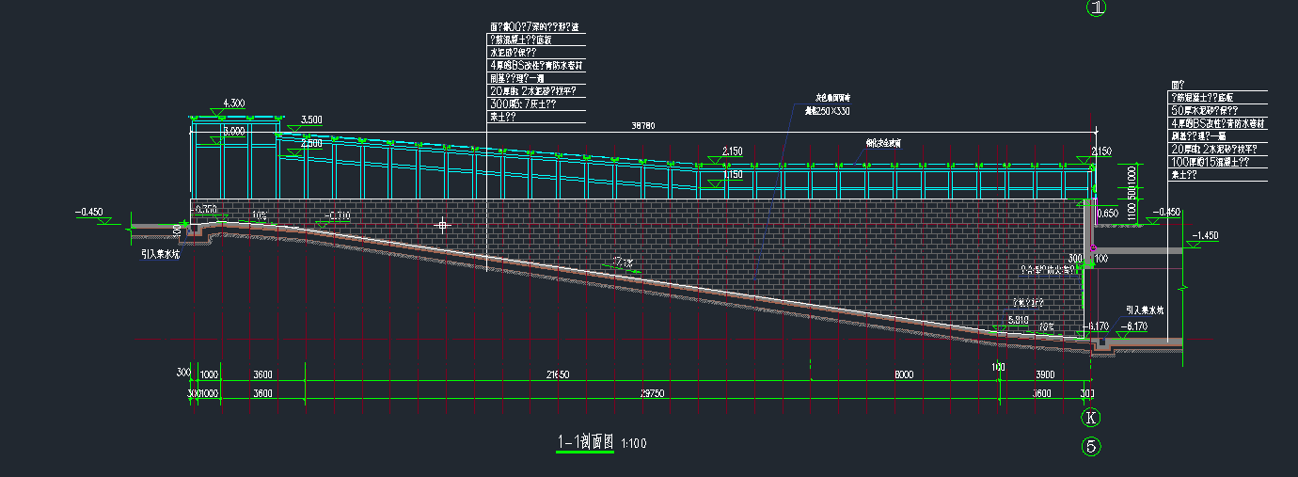Image resolution: width=1298 pixels, height=477 pixels.
Task: Click the 3.500 elevation label
Action: [x=311, y=120]
